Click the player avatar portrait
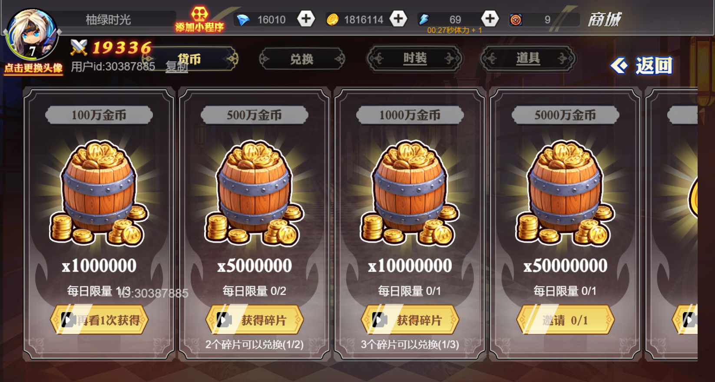This screenshot has width=715, height=382. click(31, 35)
